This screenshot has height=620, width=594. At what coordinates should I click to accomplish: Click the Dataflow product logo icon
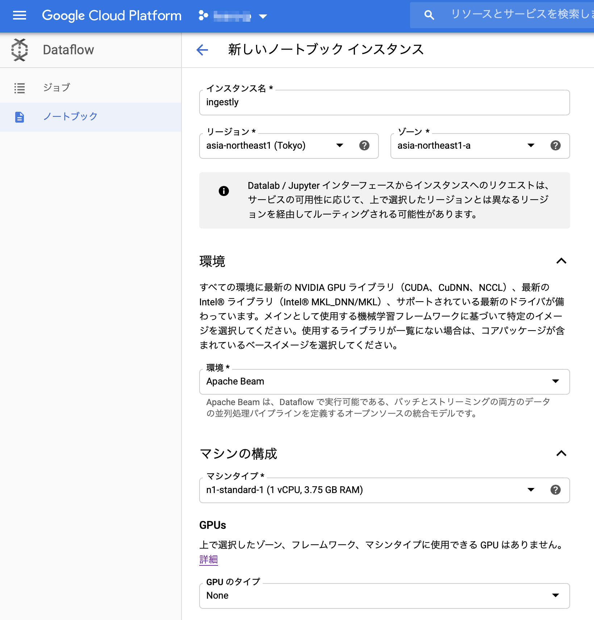[20, 50]
